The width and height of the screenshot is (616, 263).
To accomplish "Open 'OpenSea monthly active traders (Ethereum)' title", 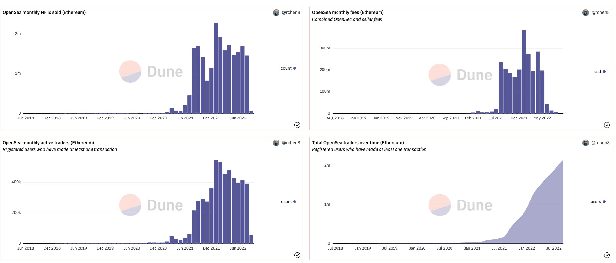I will (x=48, y=143).
